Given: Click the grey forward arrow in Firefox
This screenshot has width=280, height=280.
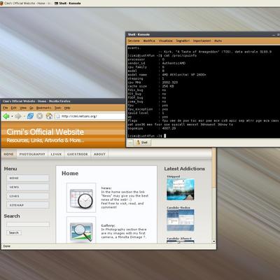Looking at the screenshot, I should [x=18, y=116].
